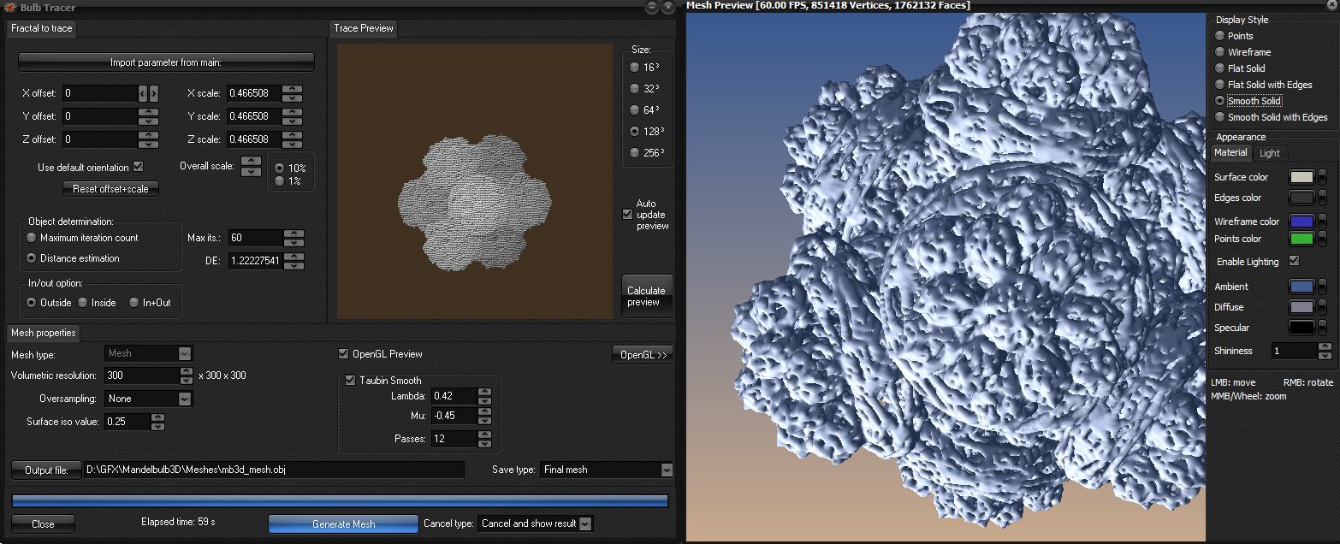Screen dimensions: 1340x544
Task: Select the Wireframe display style
Action: [1220, 52]
